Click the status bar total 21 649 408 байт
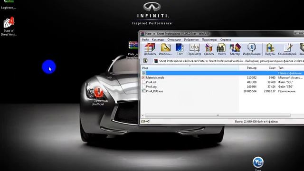 256,122
